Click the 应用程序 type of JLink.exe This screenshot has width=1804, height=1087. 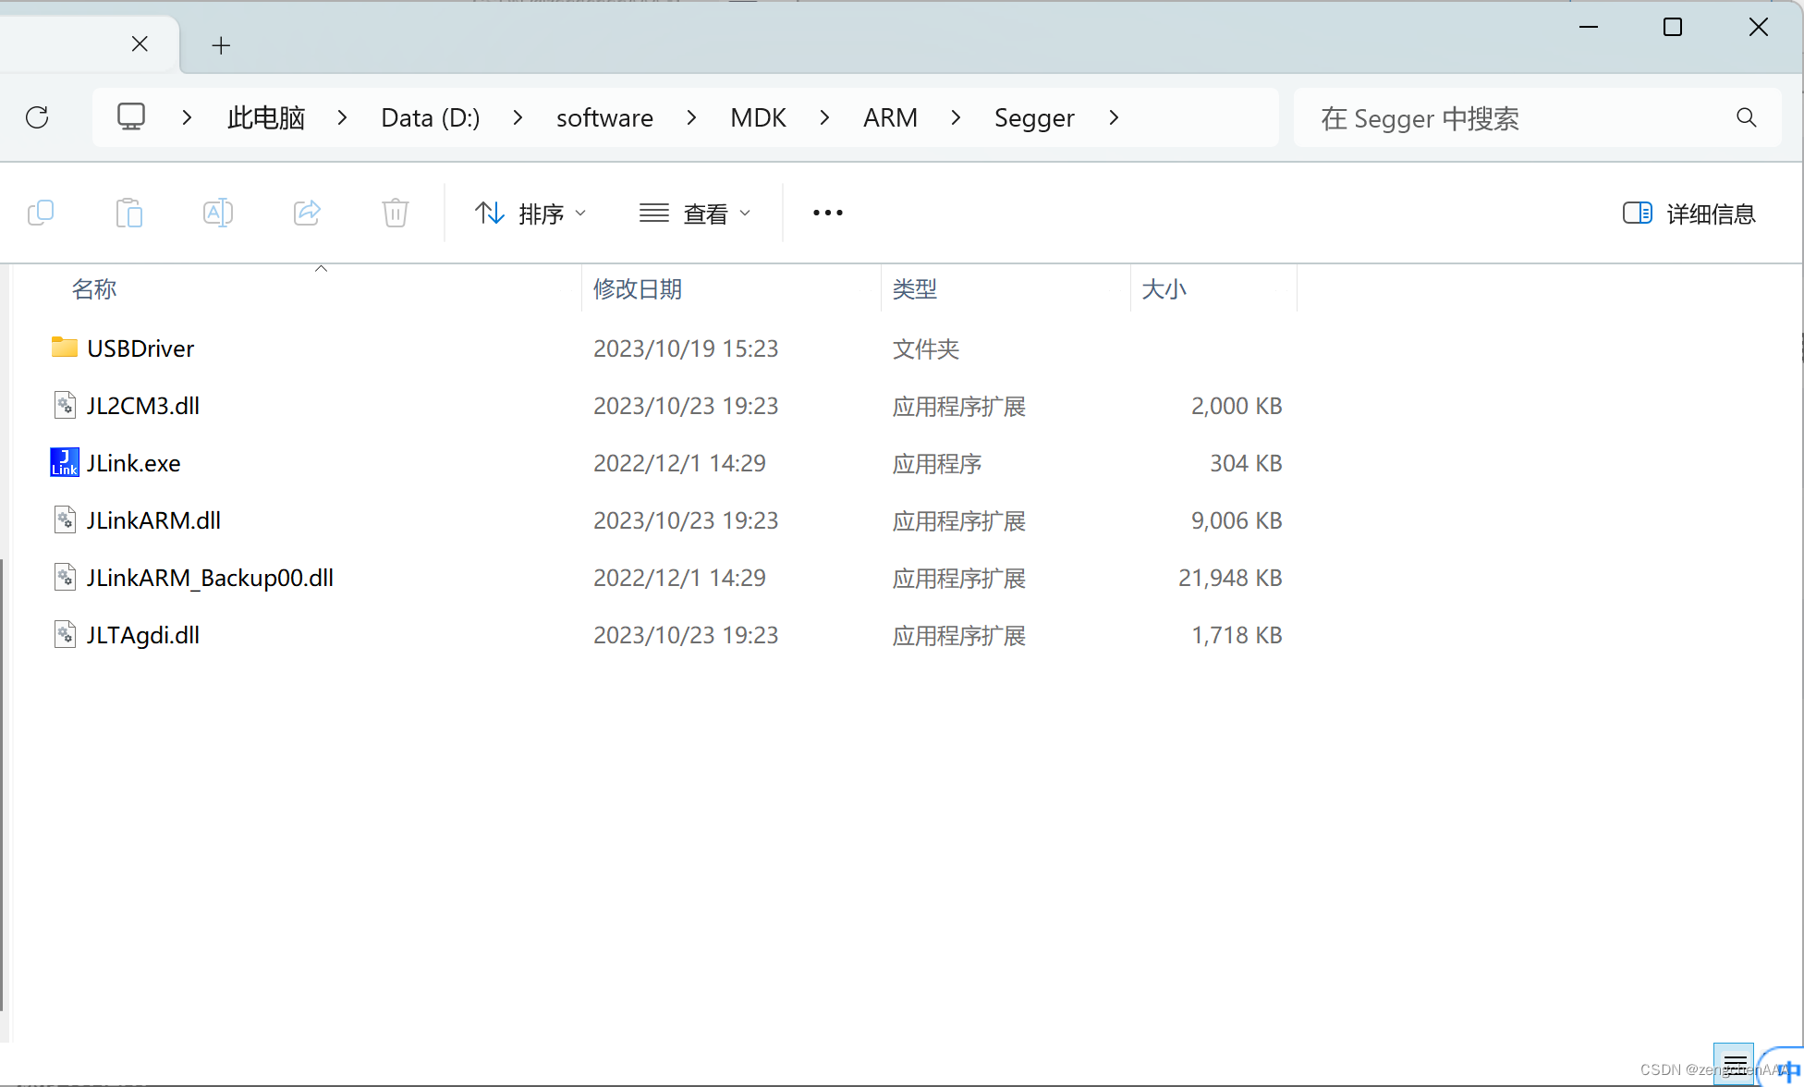[x=937, y=463]
